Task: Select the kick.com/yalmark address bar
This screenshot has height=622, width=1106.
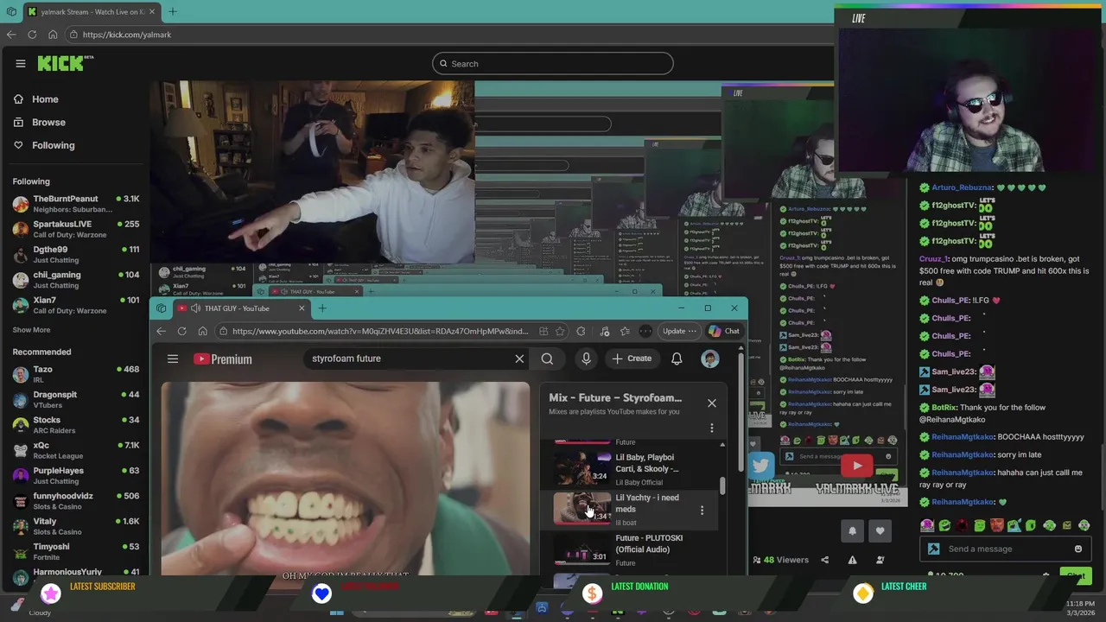Action: (126, 35)
